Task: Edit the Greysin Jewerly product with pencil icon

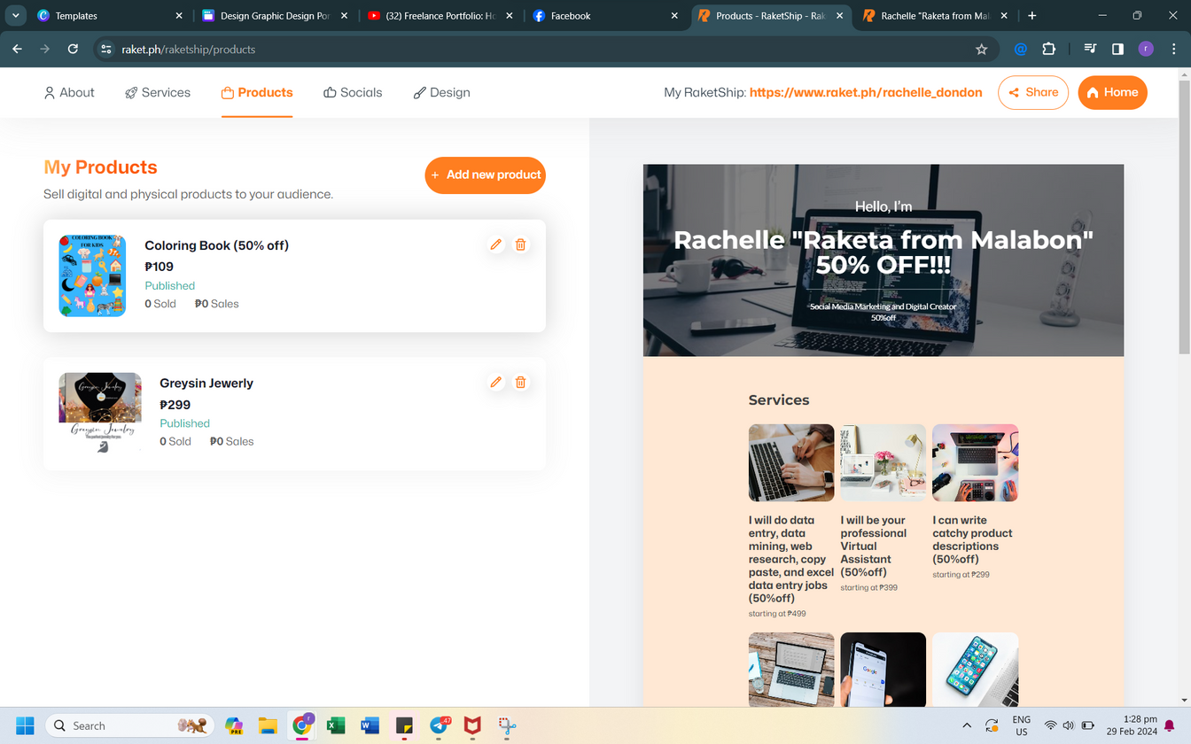Action: click(496, 382)
